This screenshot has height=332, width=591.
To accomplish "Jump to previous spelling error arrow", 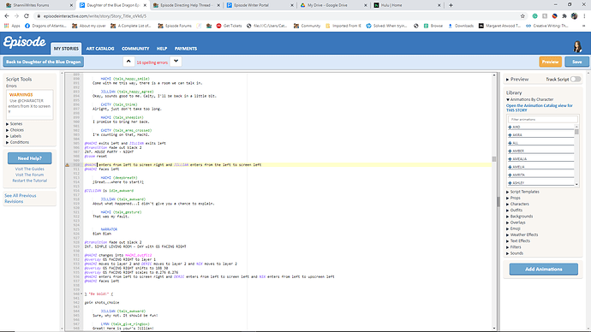I will [128, 62].
